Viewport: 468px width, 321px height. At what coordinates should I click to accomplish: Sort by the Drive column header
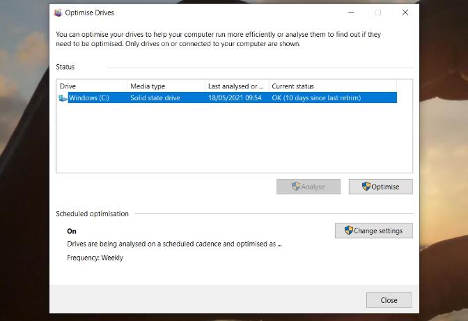(92, 86)
